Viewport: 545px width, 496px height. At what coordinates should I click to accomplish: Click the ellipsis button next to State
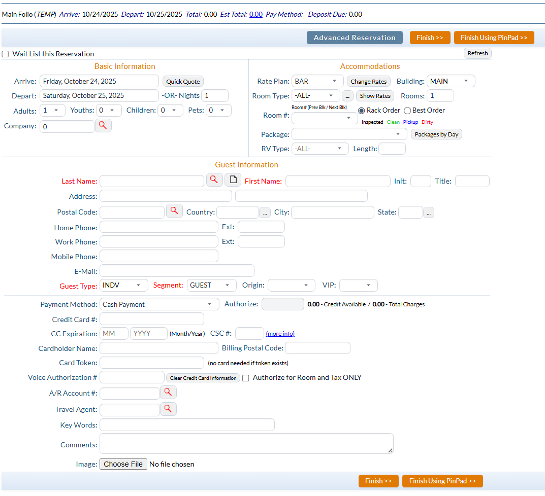pos(428,212)
